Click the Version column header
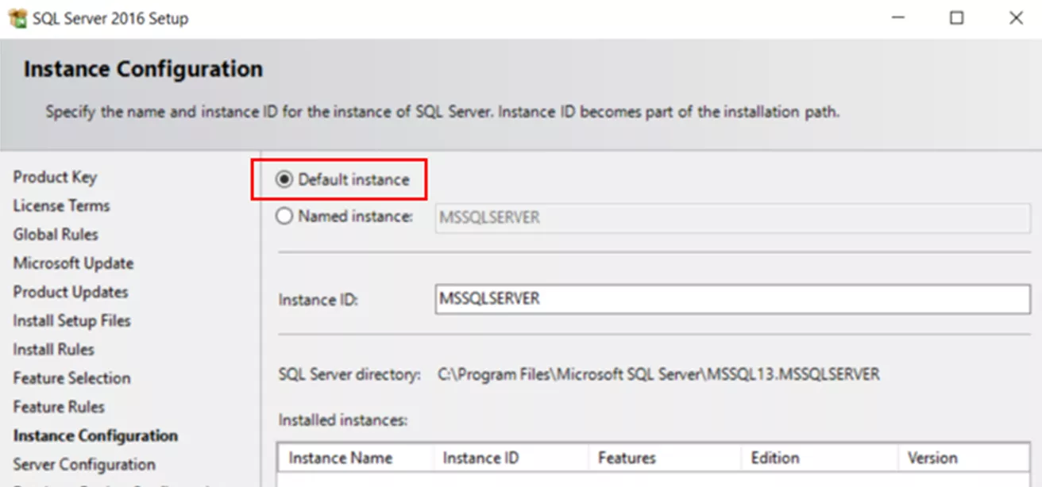1042x487 pixels. click(x=964, y=458)
